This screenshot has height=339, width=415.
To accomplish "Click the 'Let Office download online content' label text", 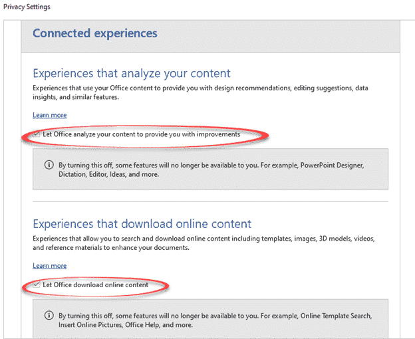I will pos(95,285).
